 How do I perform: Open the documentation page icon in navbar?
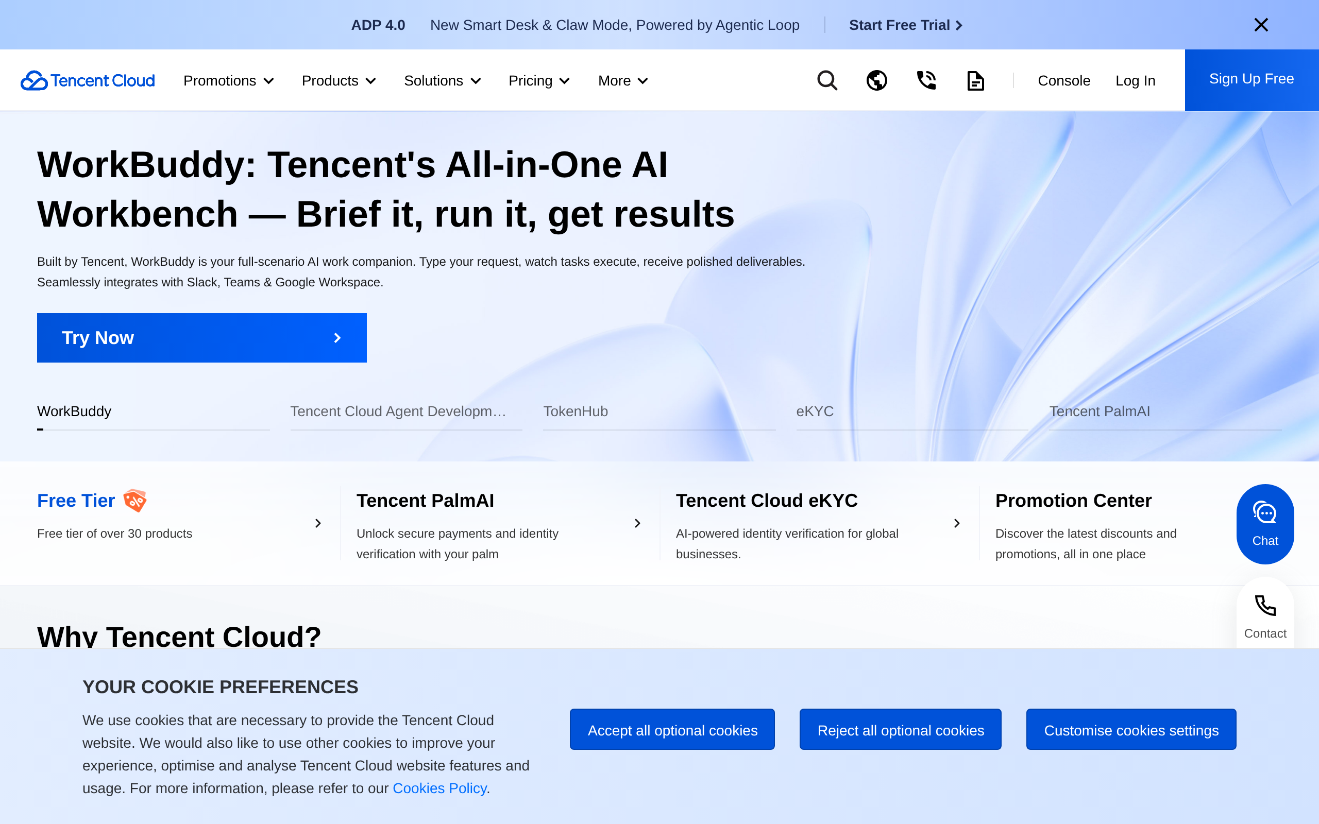coord(975,81)
